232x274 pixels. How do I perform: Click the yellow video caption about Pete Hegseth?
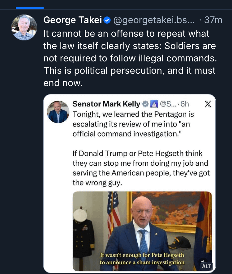click(x=142, y=259)
